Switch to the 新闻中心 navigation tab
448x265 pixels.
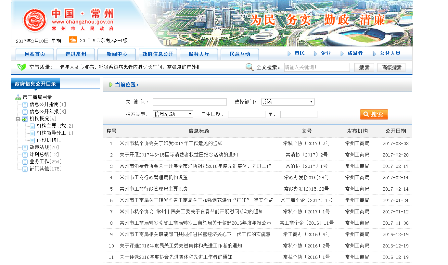click(x=117, y=54)
